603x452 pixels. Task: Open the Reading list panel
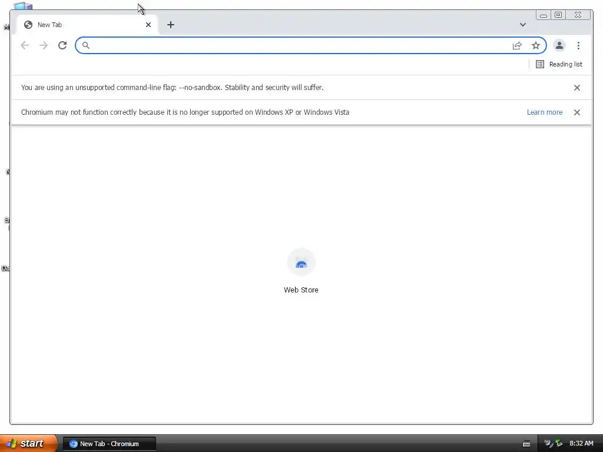point(559,64)
